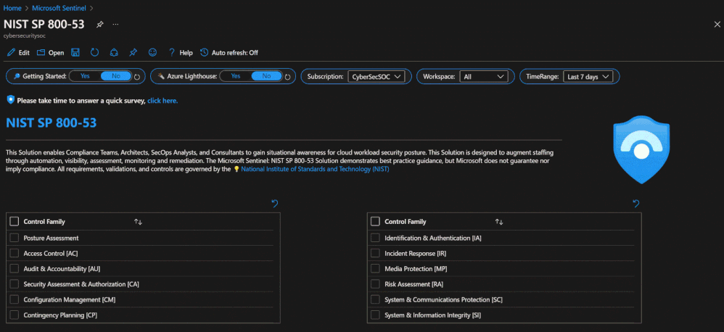Open National Institute of Standards and Technology link
This screenshot has width=724, height=332.
[x=315, y=169]
